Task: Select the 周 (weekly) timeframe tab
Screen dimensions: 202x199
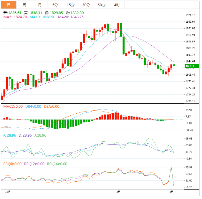Action: pos(24,5)
